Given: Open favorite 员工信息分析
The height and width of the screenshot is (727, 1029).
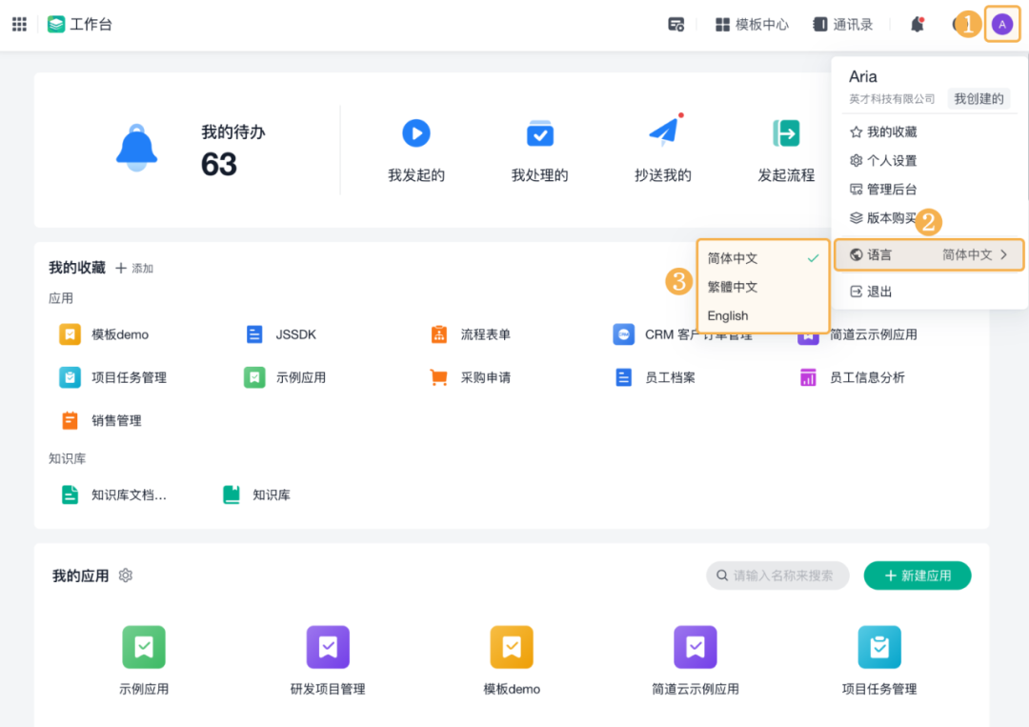Looking at the screenshot, I should (852, 377).
